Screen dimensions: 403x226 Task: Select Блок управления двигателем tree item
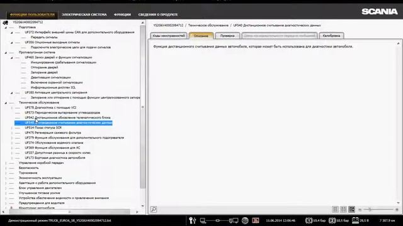tap(40, 188)
